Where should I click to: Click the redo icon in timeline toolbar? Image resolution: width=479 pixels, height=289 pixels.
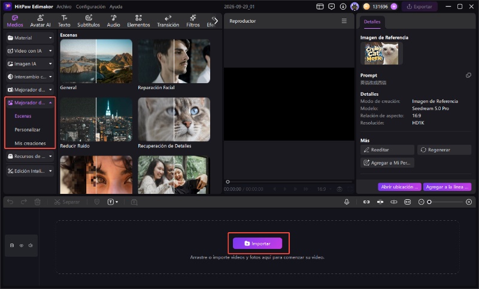pyautogui.click(x=23, y=202)
